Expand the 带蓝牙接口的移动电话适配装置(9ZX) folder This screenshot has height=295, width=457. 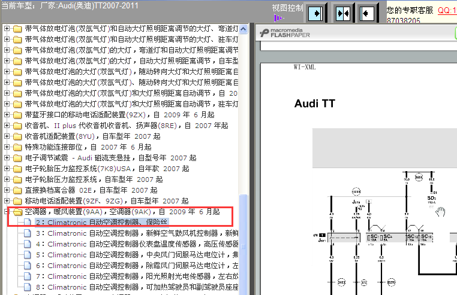click(x=7, y=115)
